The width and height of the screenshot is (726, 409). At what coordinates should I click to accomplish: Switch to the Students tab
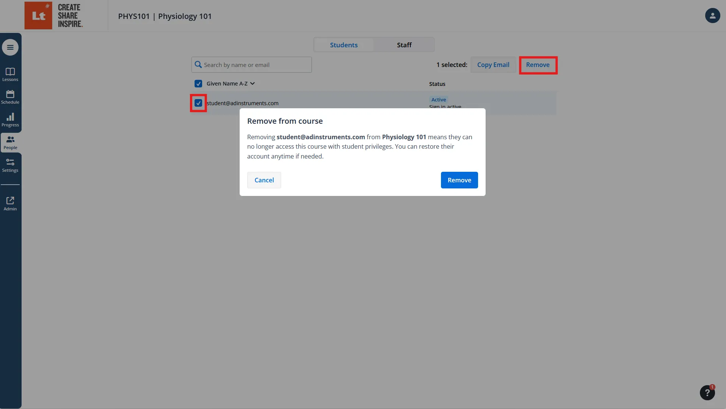click(344, 45)
